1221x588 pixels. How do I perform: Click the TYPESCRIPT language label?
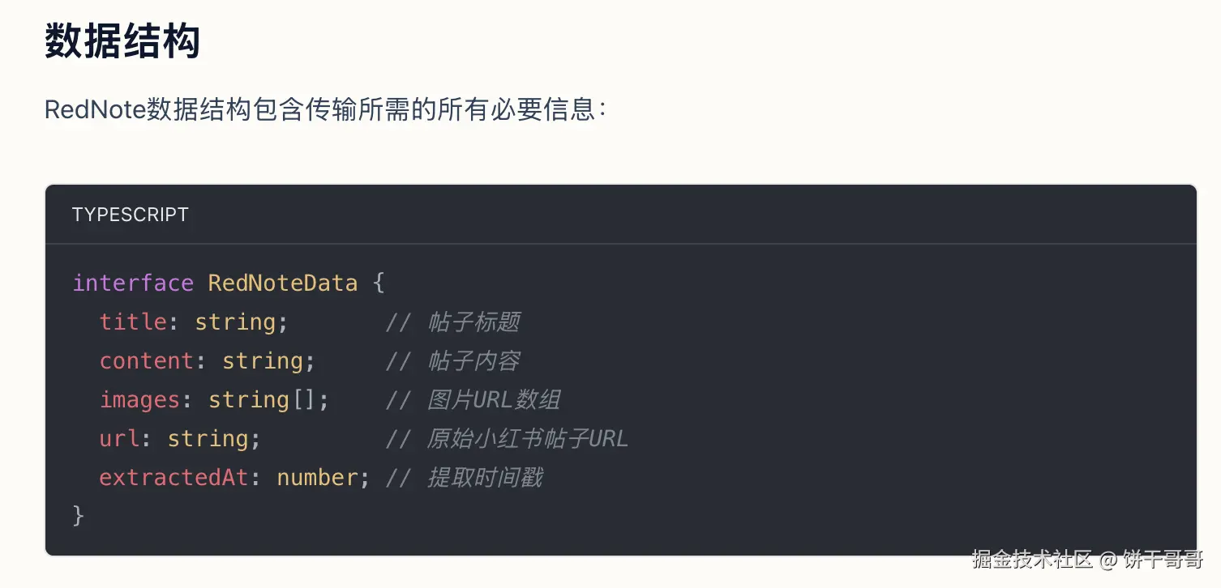[130, 215]
